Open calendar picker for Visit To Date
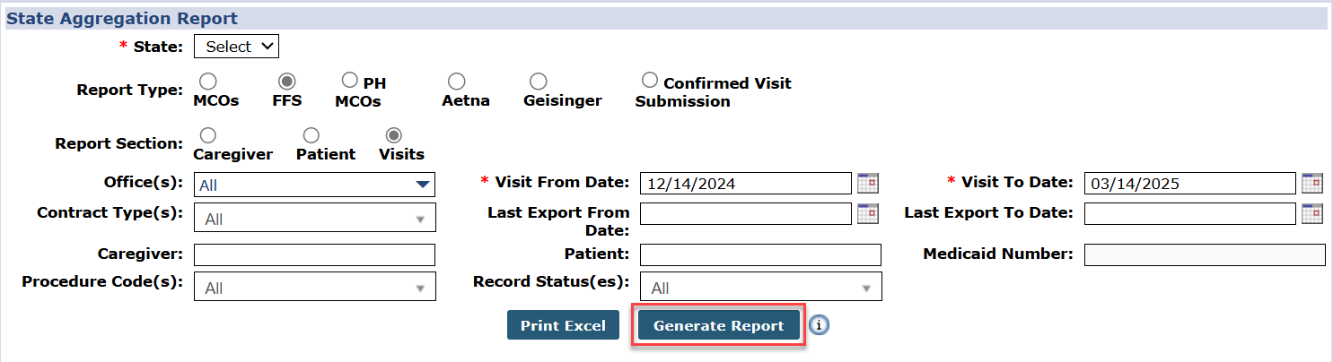 (1311, 184)
